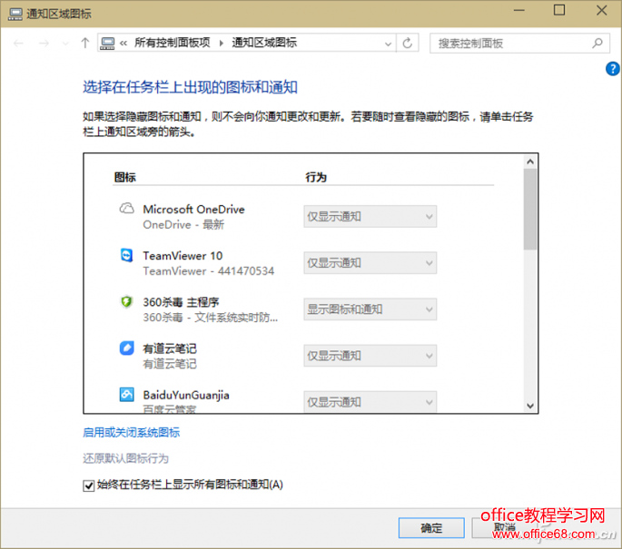Click the title bar window icon

pos(15,15)
